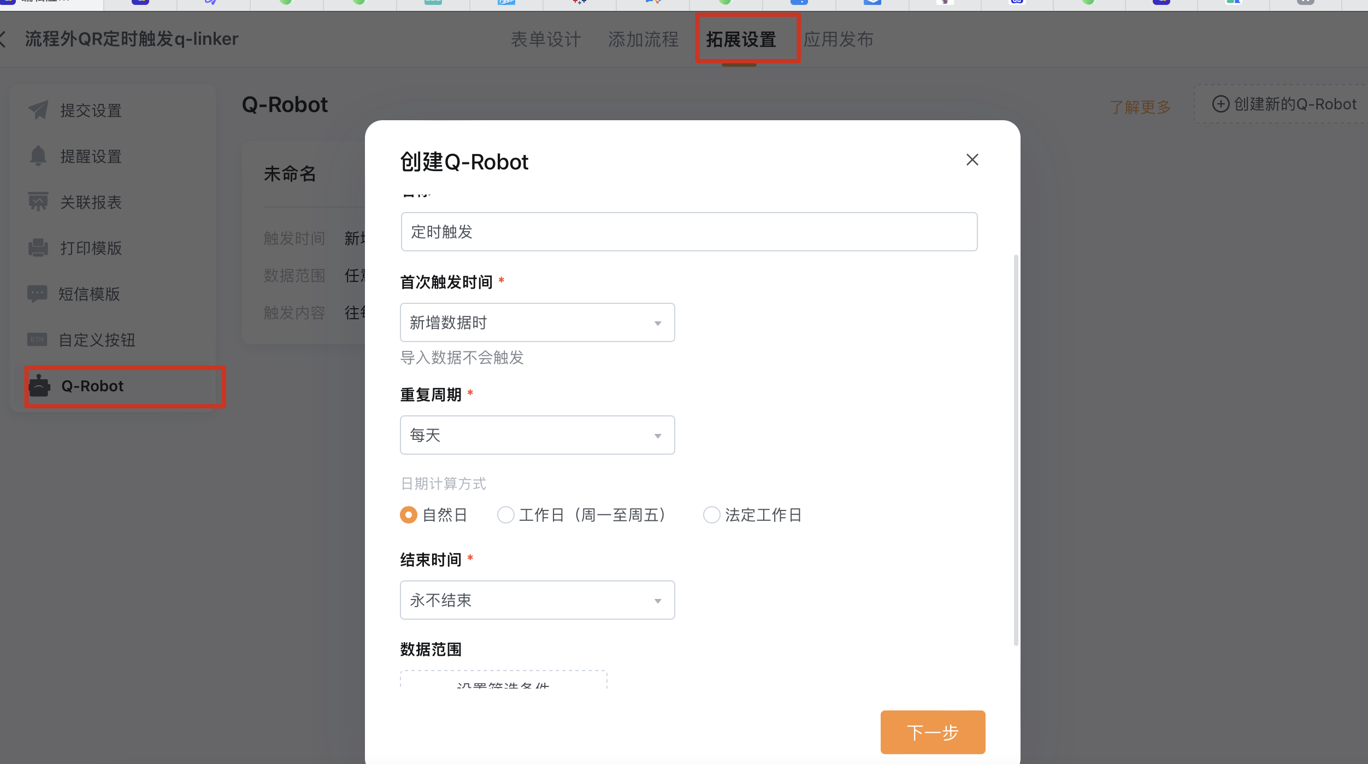Open the 了解更多 link
Viewport: 1368px width, 764px height.
1140,107
